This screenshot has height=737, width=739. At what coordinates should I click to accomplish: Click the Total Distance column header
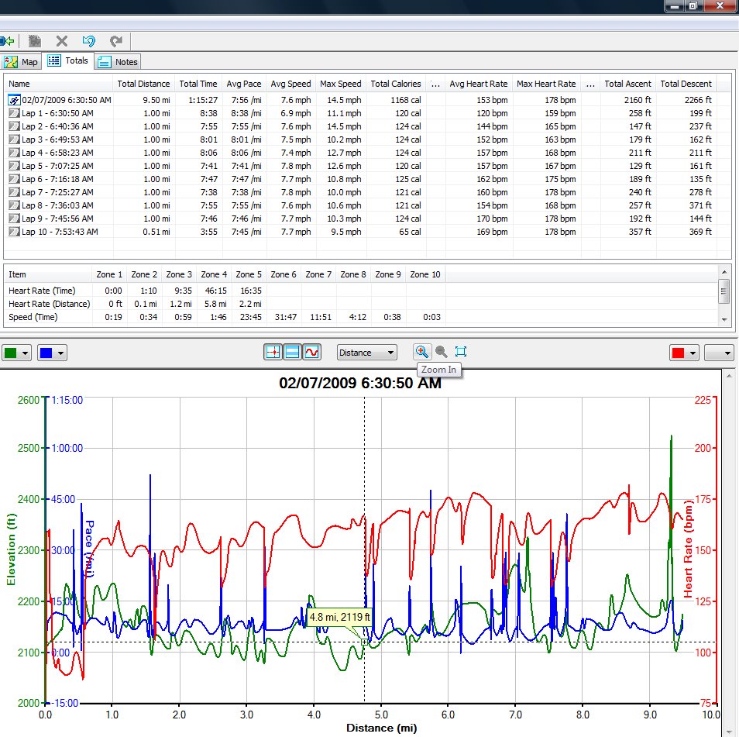click(143, 84)
